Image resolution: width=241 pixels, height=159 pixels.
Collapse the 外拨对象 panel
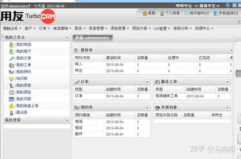tap(228, 107)
